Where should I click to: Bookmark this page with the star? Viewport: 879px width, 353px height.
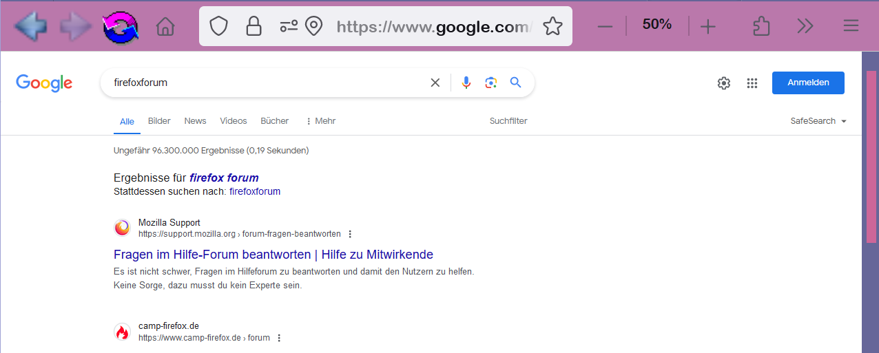point(552,27)
